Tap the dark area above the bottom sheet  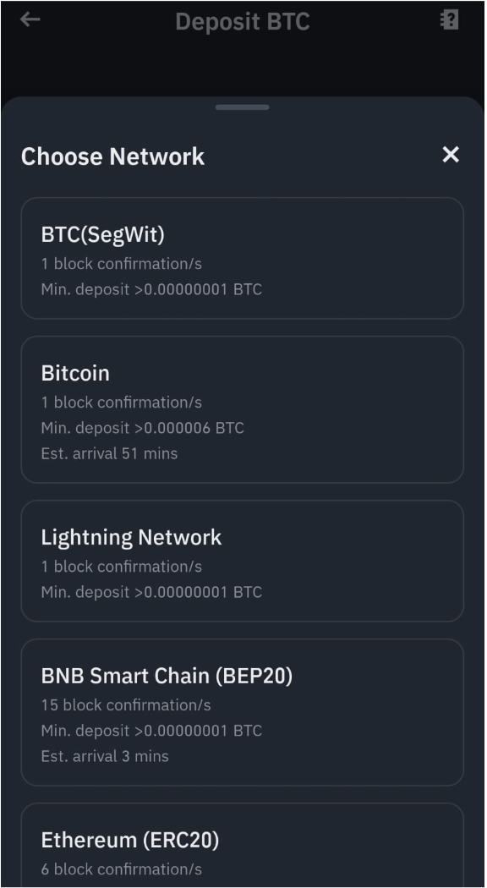pos(243,68)
